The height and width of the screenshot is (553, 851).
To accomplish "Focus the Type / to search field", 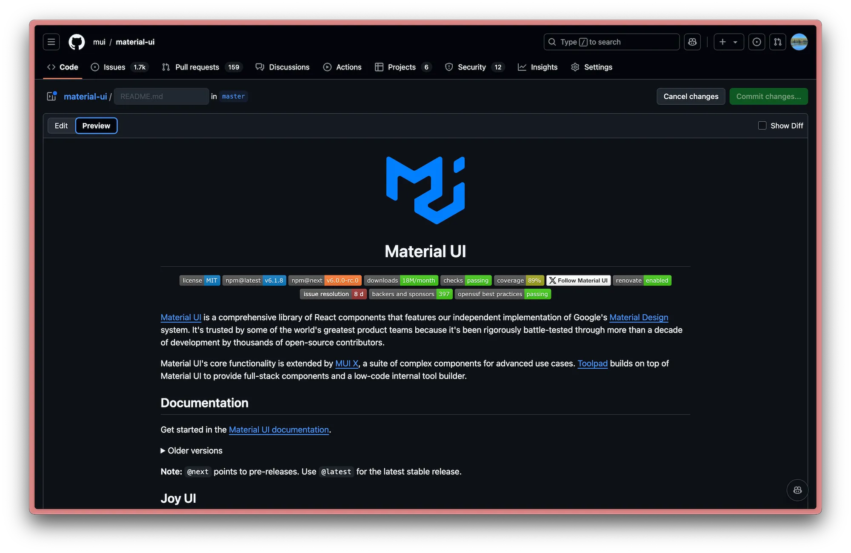I will [x=611, y=42].
